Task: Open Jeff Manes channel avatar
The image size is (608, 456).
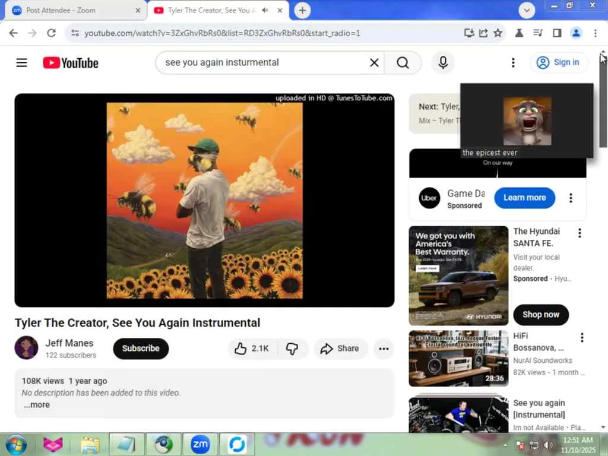Action: (x=26, y=348)
